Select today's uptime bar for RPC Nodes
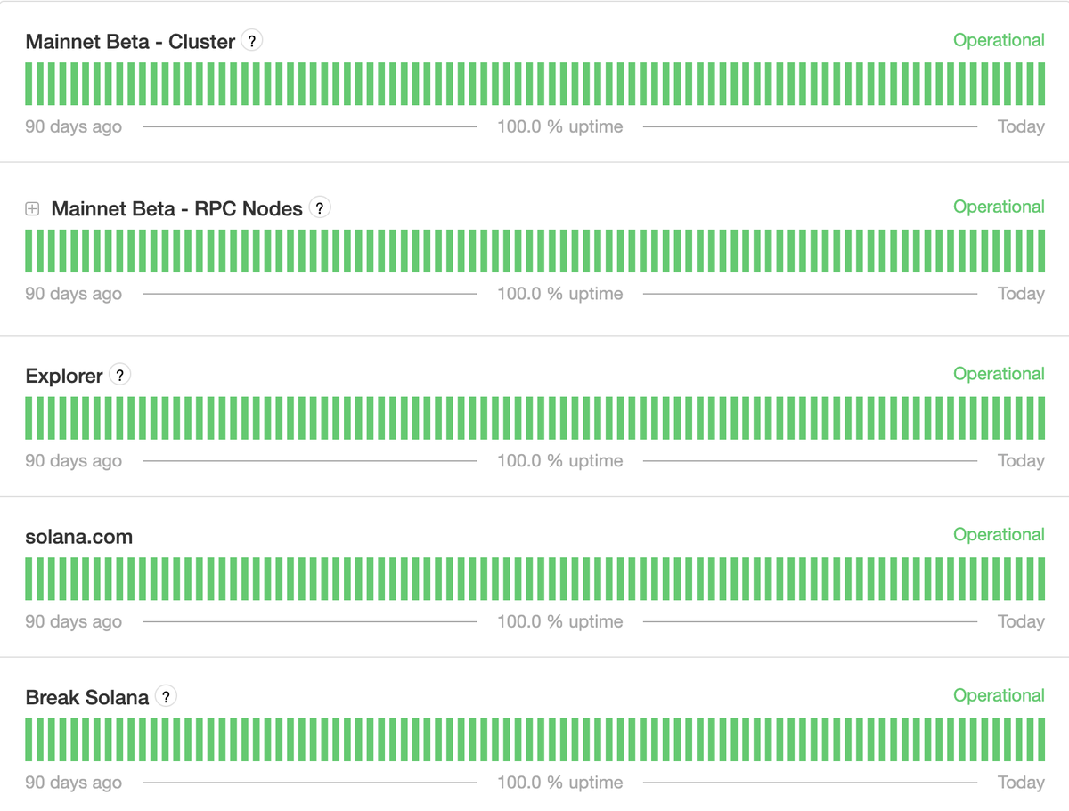The image size is (1069, 811). click(x=1041, y=251)
